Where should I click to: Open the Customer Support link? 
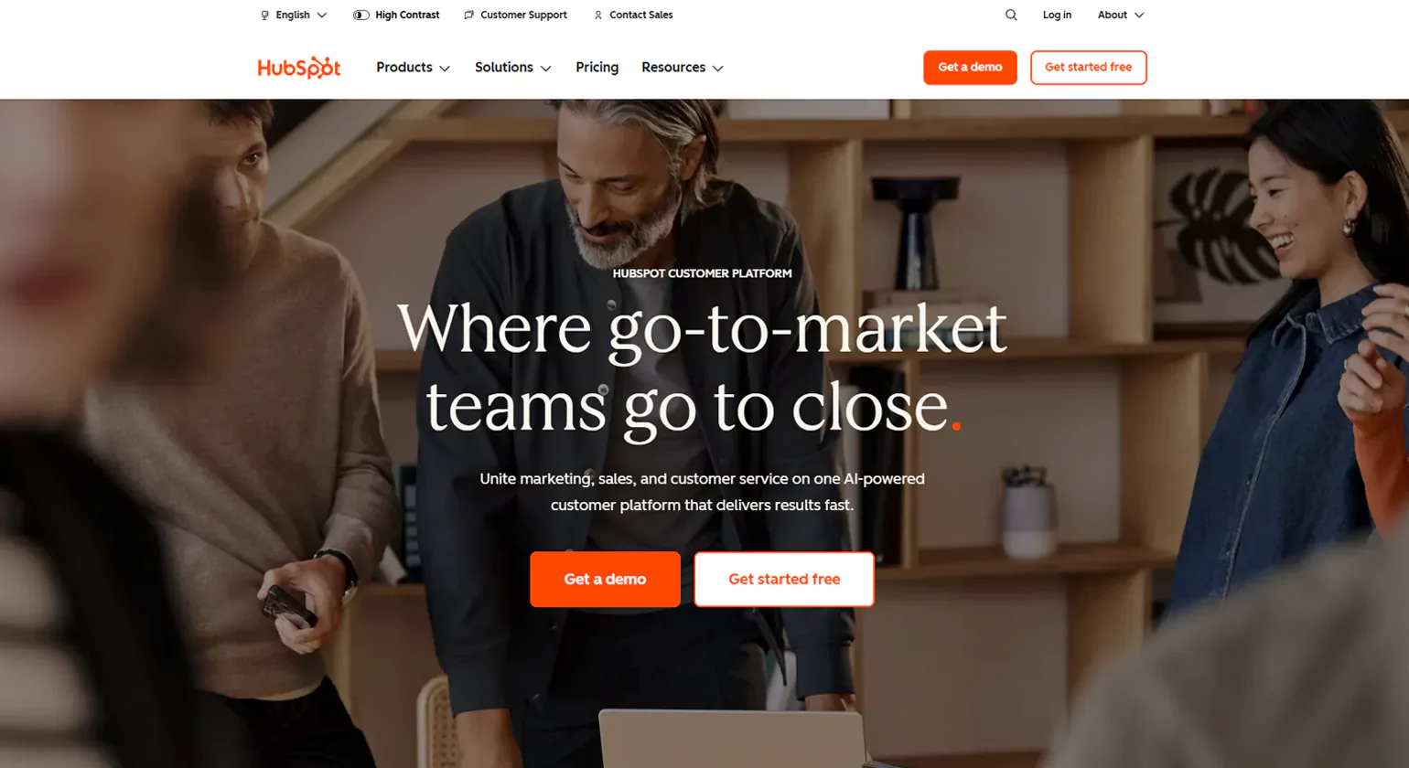click(x=523, y=16)
